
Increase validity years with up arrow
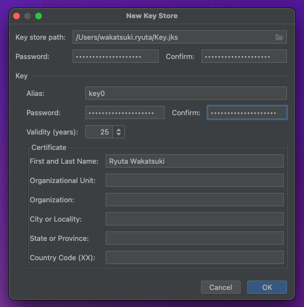point(118,130)
